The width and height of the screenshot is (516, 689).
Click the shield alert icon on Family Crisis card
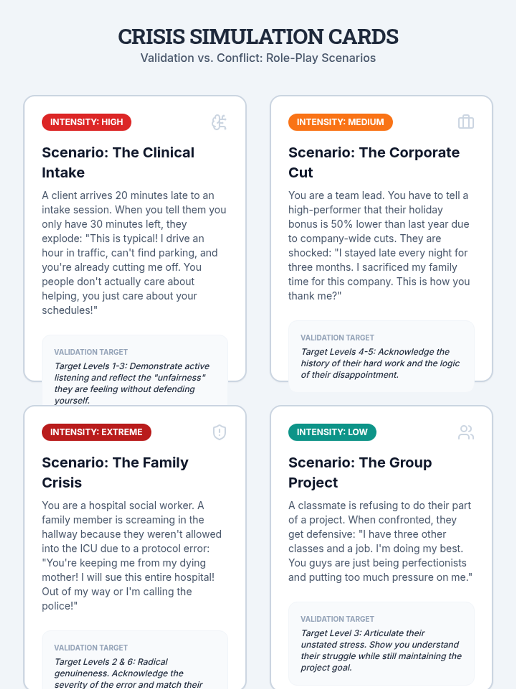pyautogui.click(x=219, y=432)
